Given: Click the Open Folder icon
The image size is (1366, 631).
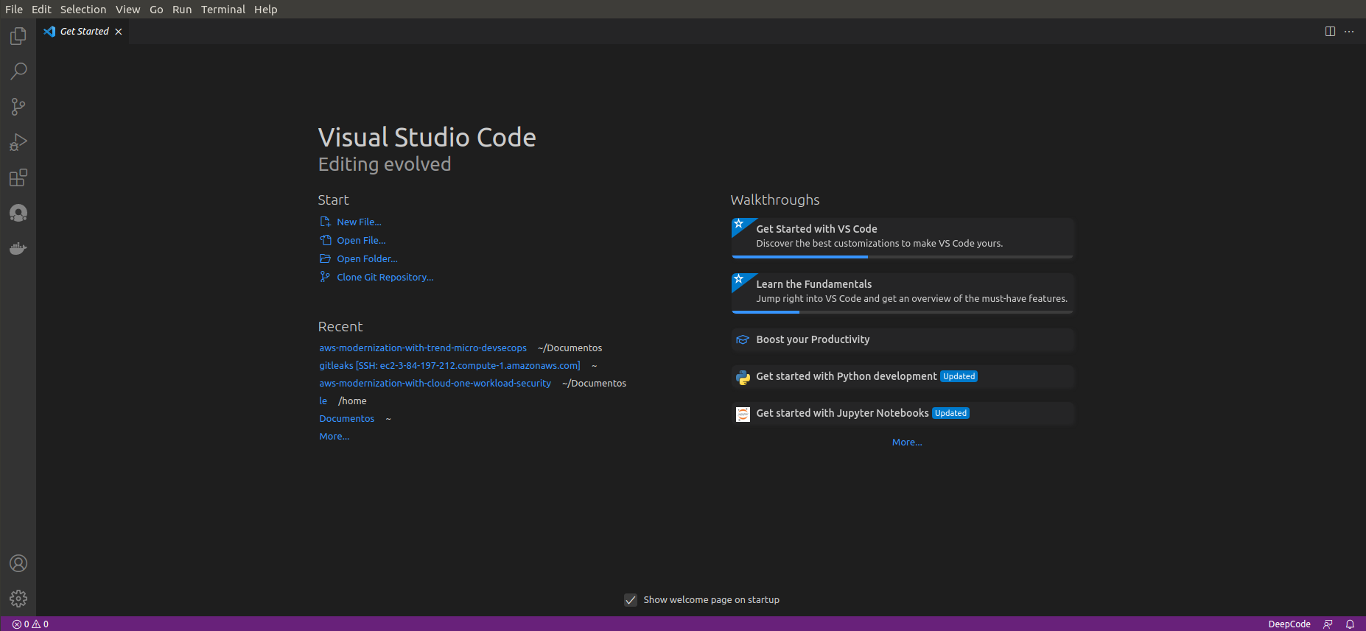Looking at the screenshot, I should [x=325, y=258].
